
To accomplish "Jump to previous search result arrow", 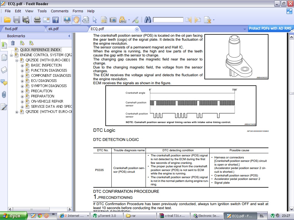I will click(x=188, y=20).
